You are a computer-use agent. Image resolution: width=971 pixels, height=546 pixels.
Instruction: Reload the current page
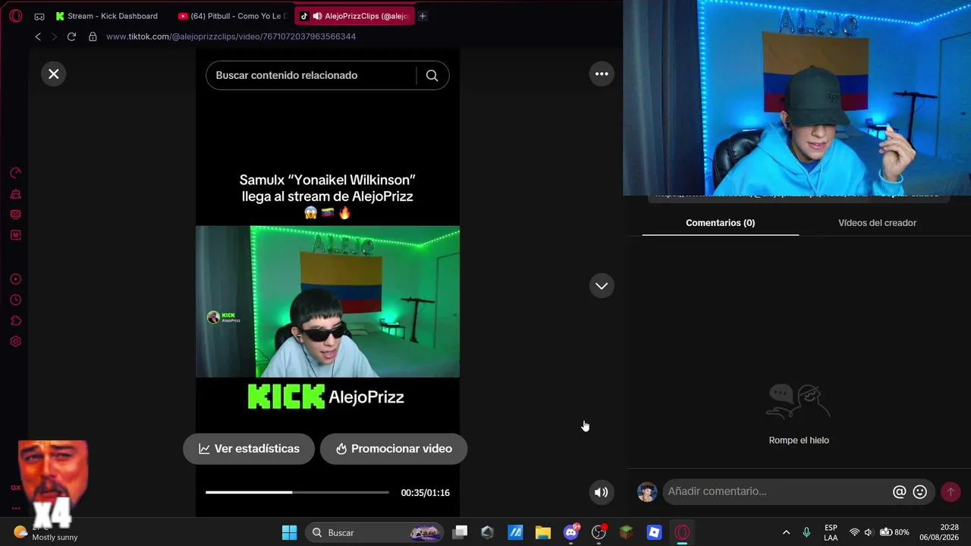coord(71,36)
